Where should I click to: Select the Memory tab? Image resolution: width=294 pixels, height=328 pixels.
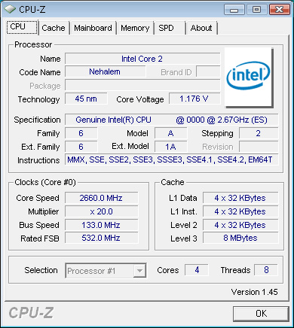click(x=135, y=28)
